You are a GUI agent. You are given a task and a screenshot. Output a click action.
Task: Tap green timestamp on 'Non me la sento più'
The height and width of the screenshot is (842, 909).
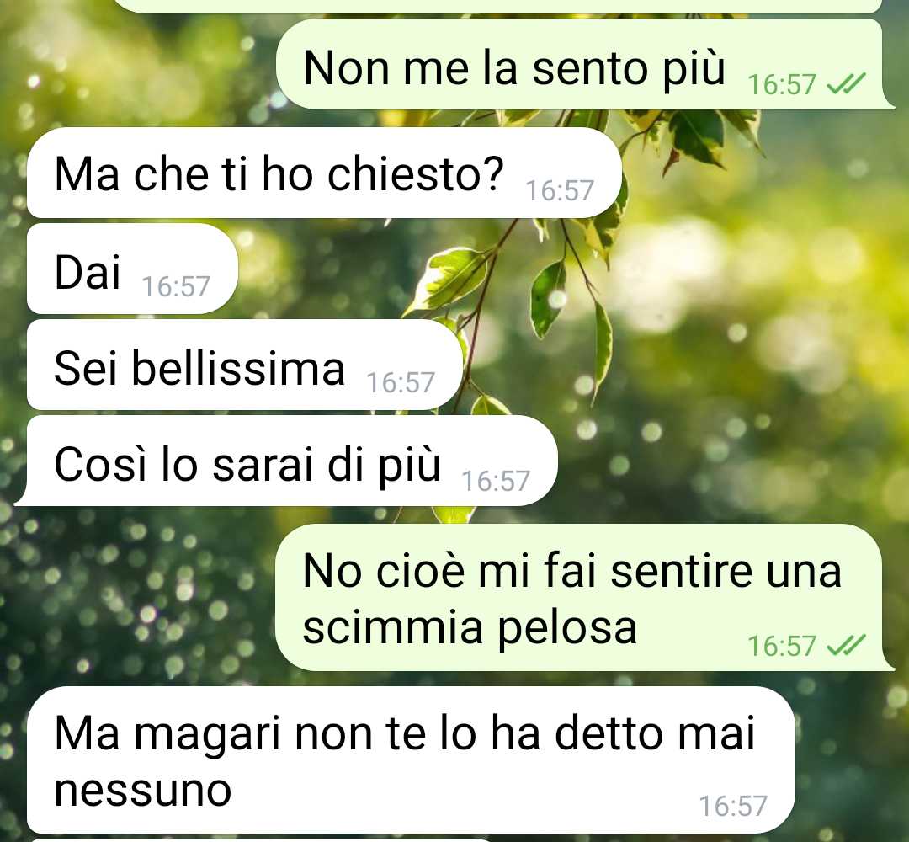click(781, 85)
